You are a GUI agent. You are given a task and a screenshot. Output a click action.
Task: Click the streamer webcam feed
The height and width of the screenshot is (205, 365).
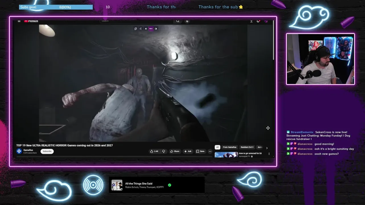coord(320,59)
